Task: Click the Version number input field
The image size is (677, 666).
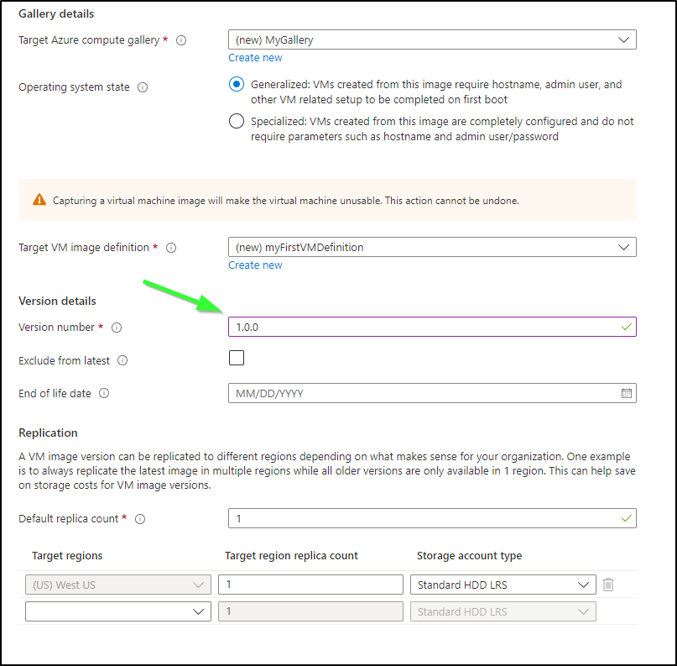Action: point(432,328)
